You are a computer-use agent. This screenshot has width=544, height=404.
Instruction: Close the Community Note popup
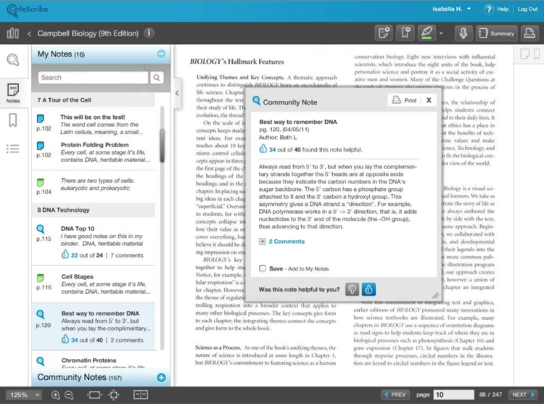(429, 100)
